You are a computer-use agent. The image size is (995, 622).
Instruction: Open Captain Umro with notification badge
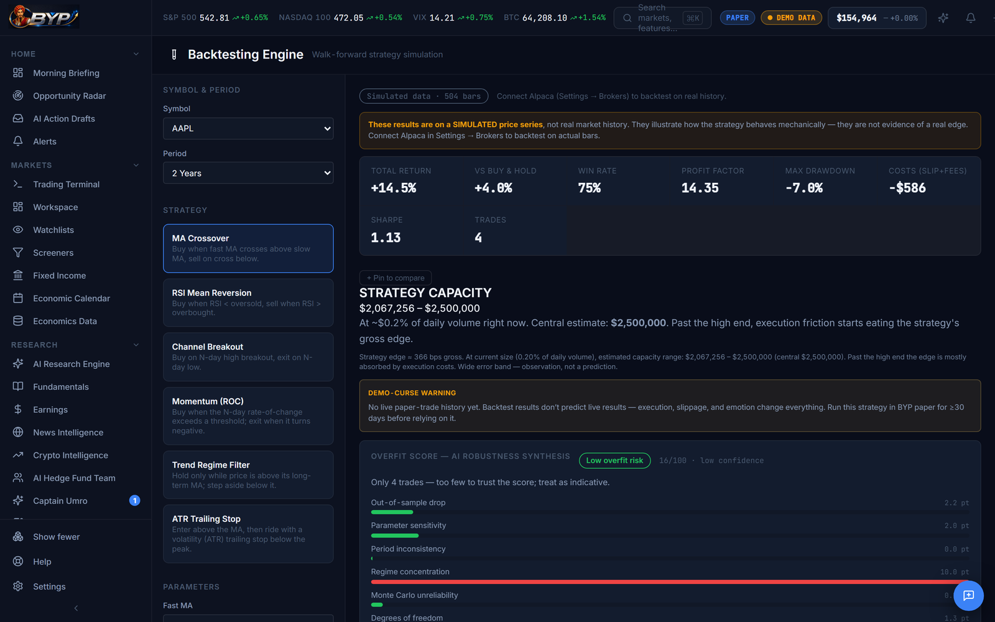[x=76, y=501]
